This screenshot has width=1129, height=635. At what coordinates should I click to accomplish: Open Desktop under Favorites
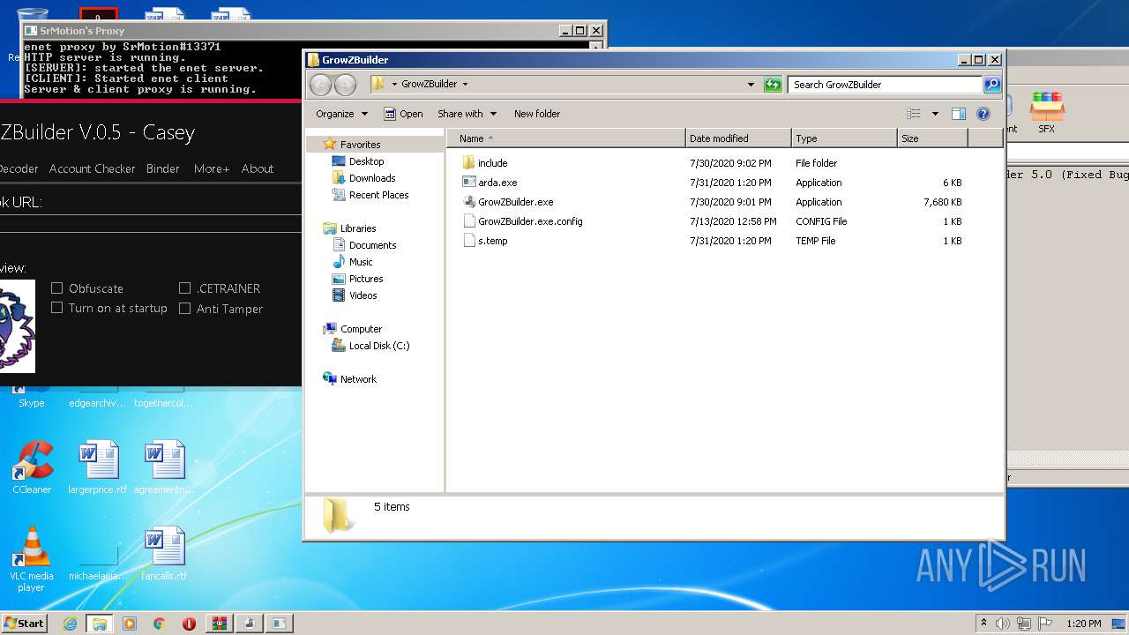[358, 161]
